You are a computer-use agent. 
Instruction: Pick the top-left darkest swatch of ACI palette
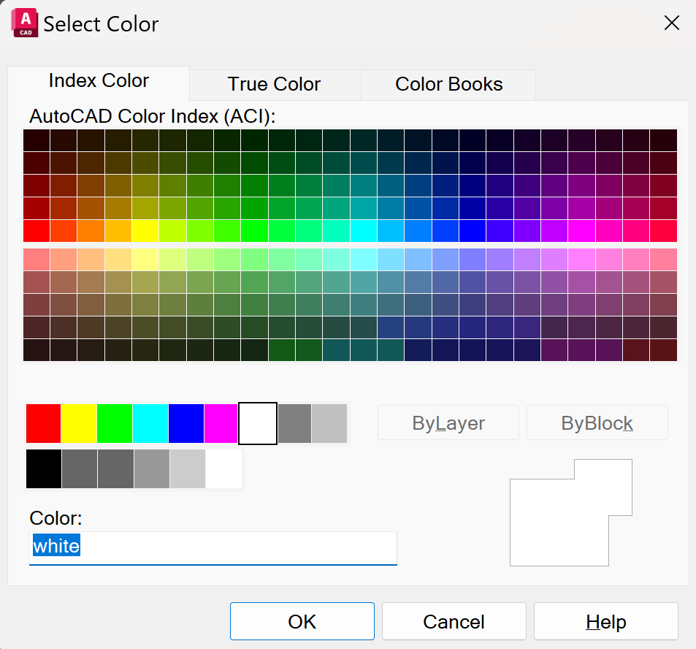[x=37, y=140]
